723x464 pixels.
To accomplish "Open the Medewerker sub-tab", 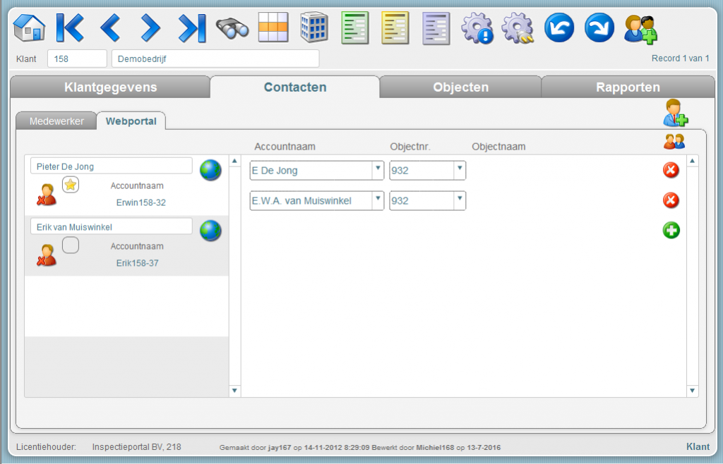I will [56, 121].
